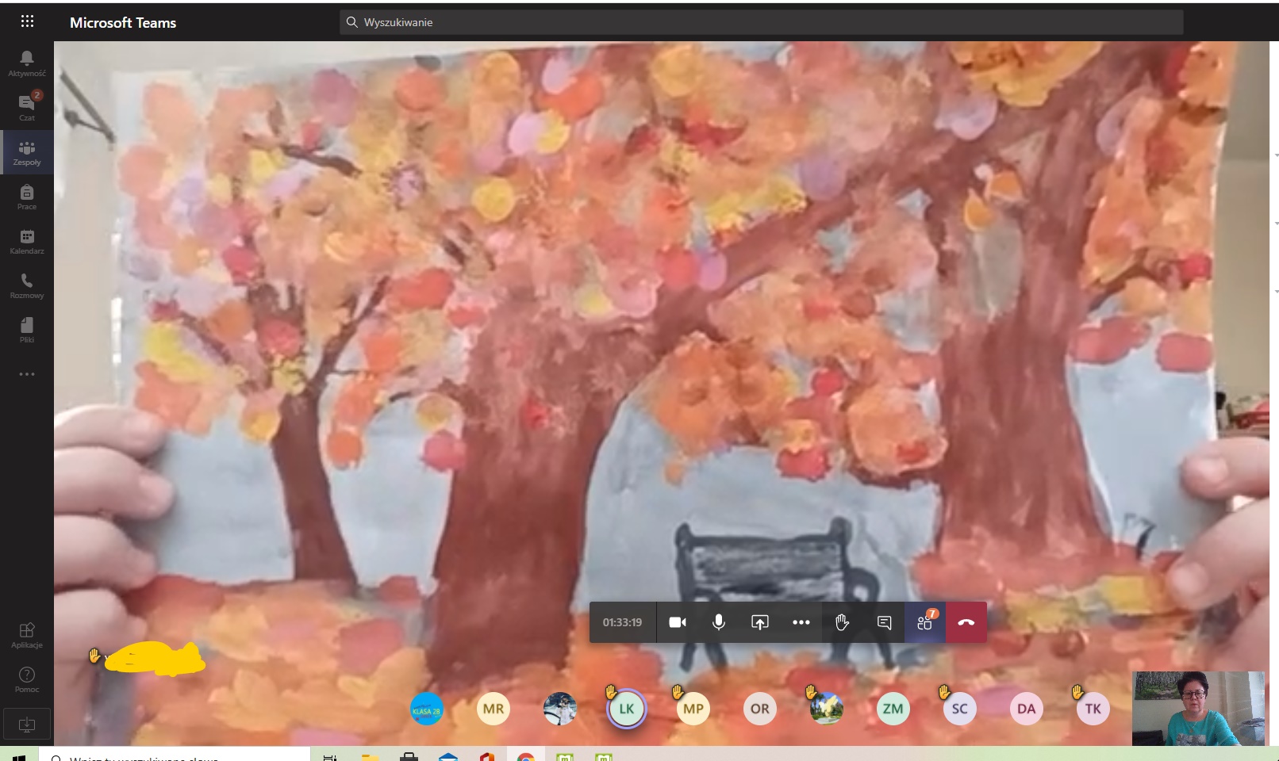Image resolution: width=1279 pixels, height=761 pixels.
Task: Open more actions three-dot call menu
Action: click(801, 622)
